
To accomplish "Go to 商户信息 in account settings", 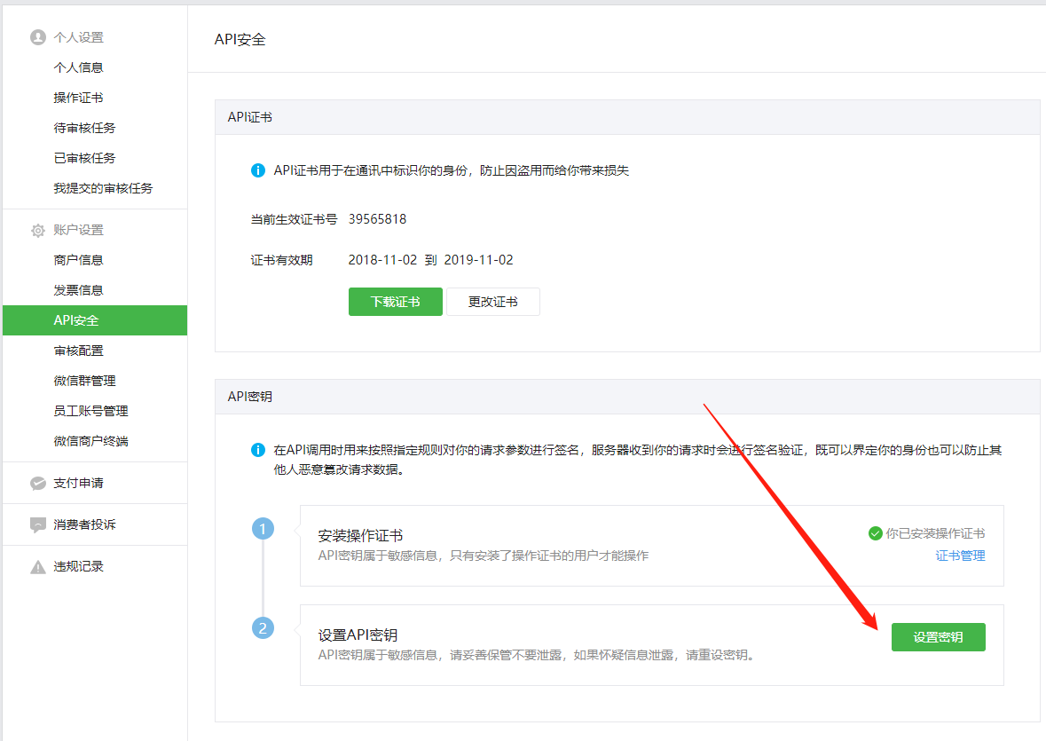I will 78,260.
